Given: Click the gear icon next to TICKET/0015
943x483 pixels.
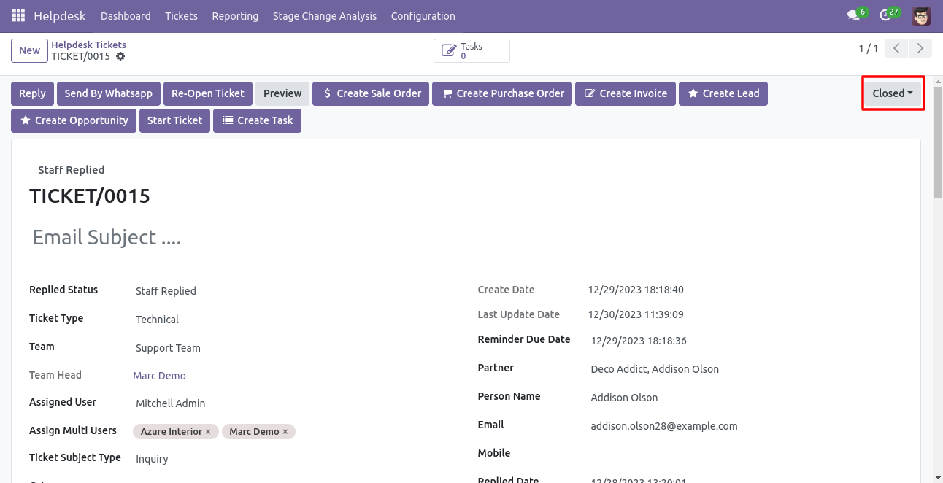Looking at the screenshot, I should [120, 56].
